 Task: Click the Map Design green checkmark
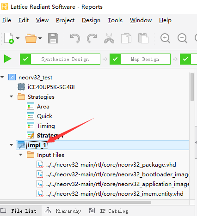[115, 59]
